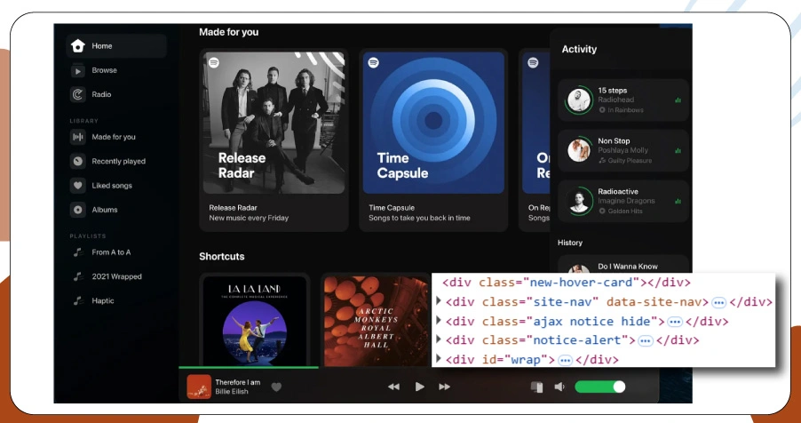Mute sound with the speaker icon
The width and height of the screenshot is (801, 423).
pyautogui.click(x=559, y=387)
